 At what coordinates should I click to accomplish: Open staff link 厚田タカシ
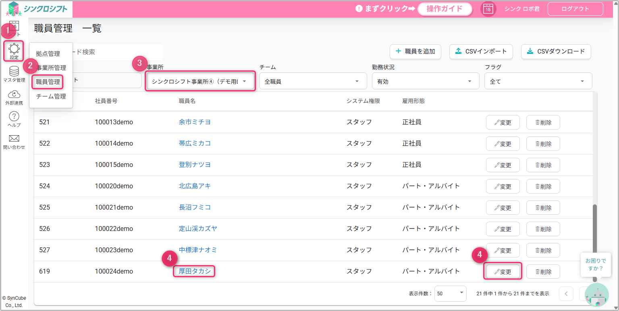(x=195, y=271)
